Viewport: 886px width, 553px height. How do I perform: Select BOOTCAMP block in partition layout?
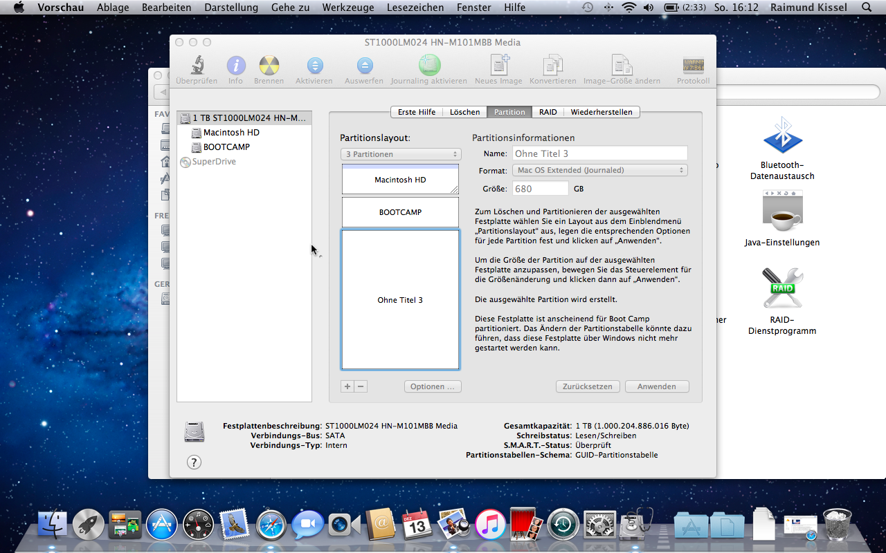coord(400,212)
